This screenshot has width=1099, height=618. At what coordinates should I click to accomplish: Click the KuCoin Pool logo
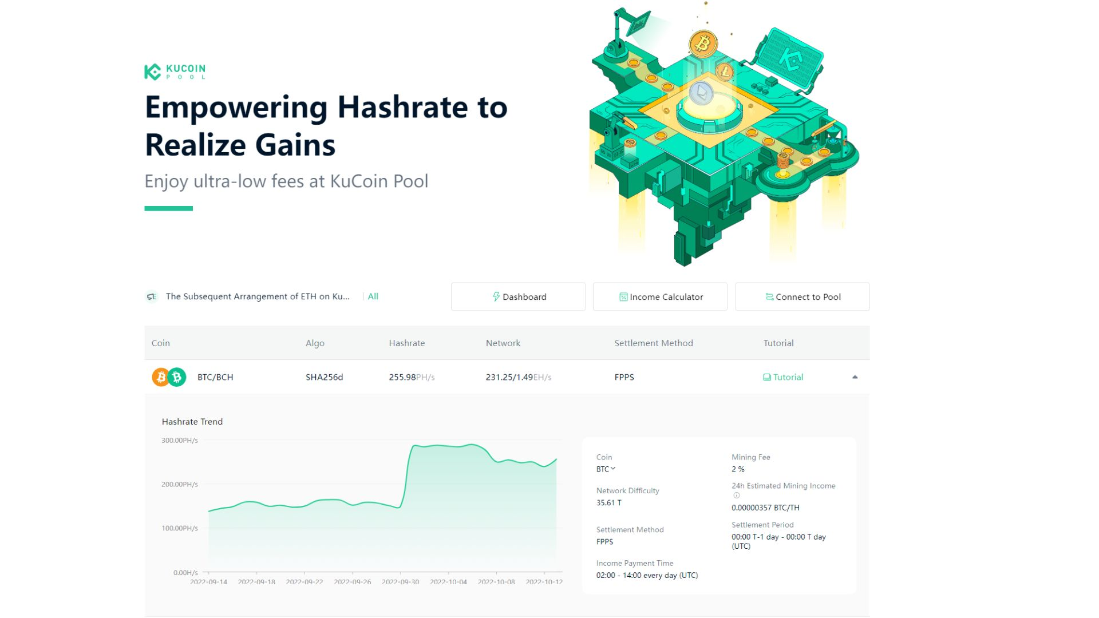175,72
